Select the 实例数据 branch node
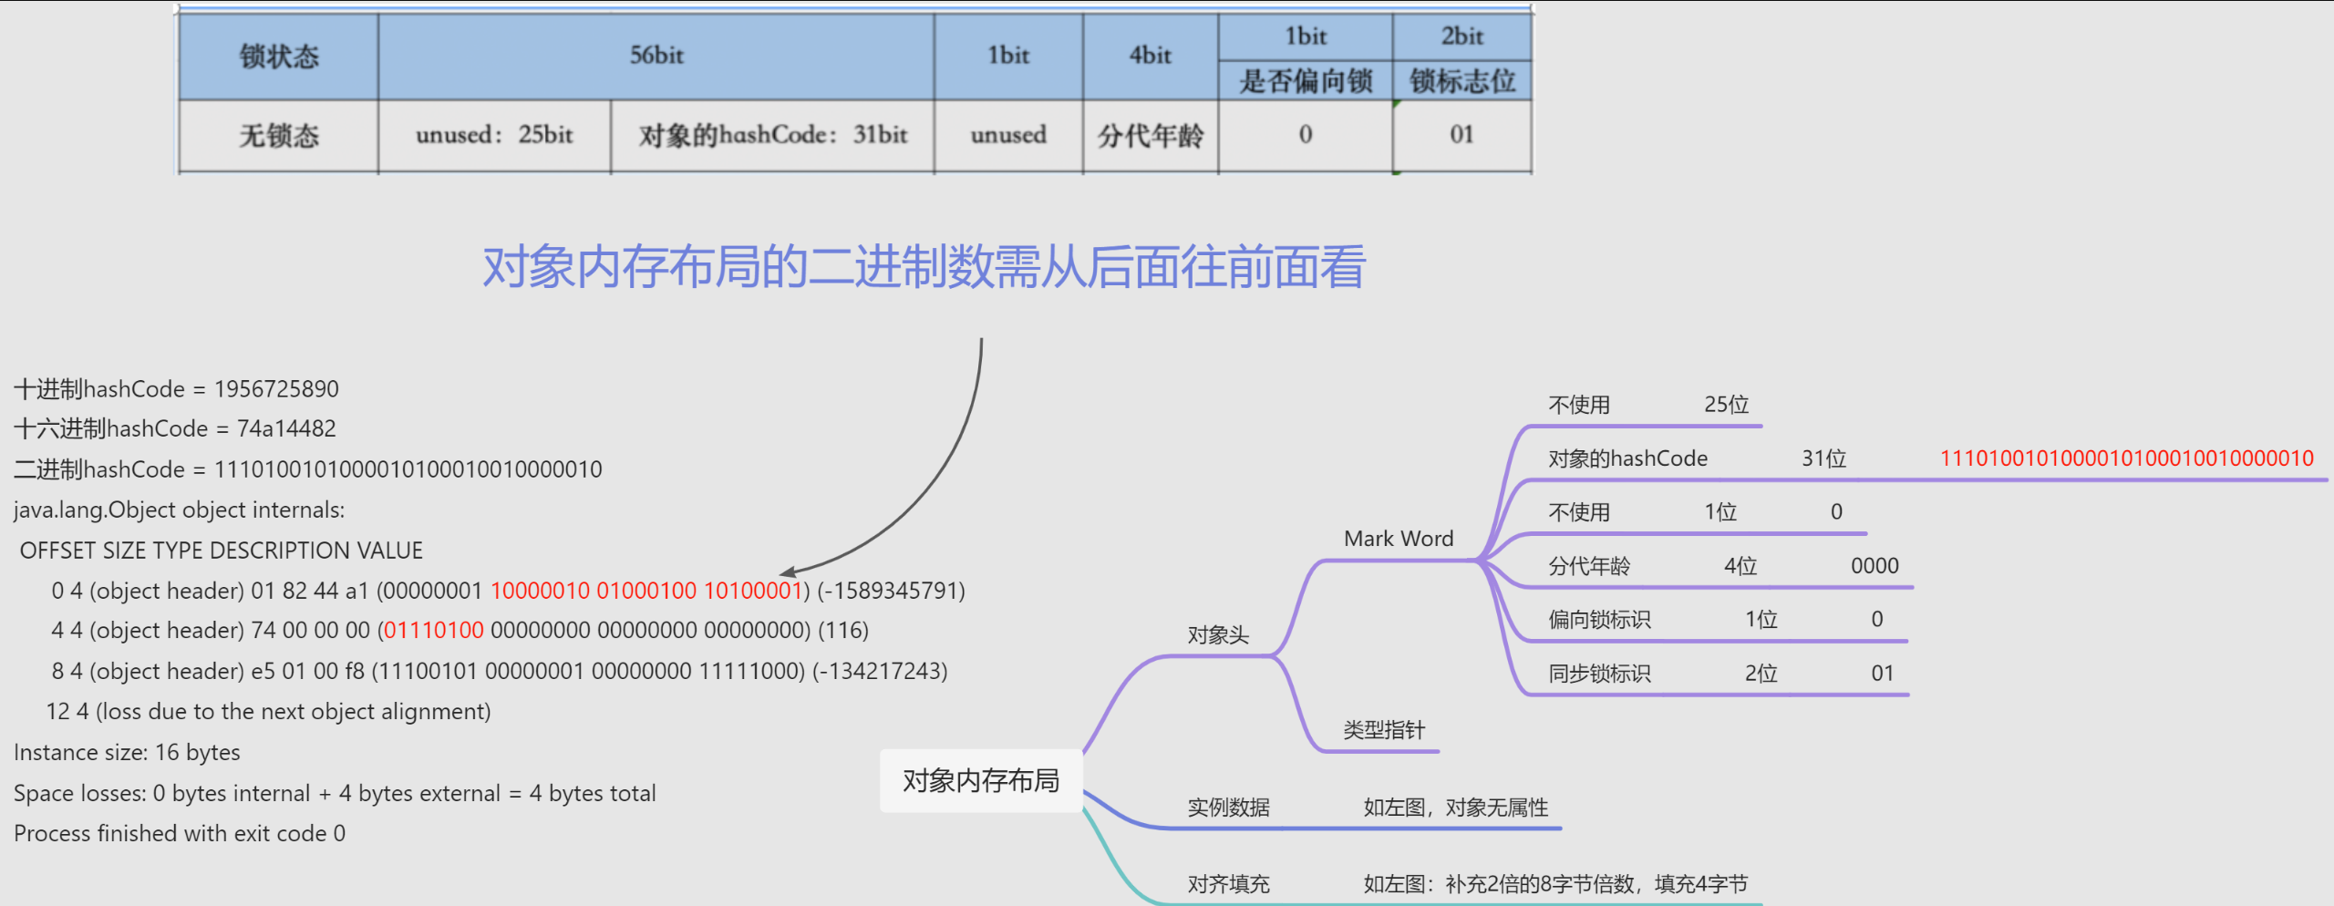Image resolution: width=2334 pixels, height=906 pixels. [1228, 807]
